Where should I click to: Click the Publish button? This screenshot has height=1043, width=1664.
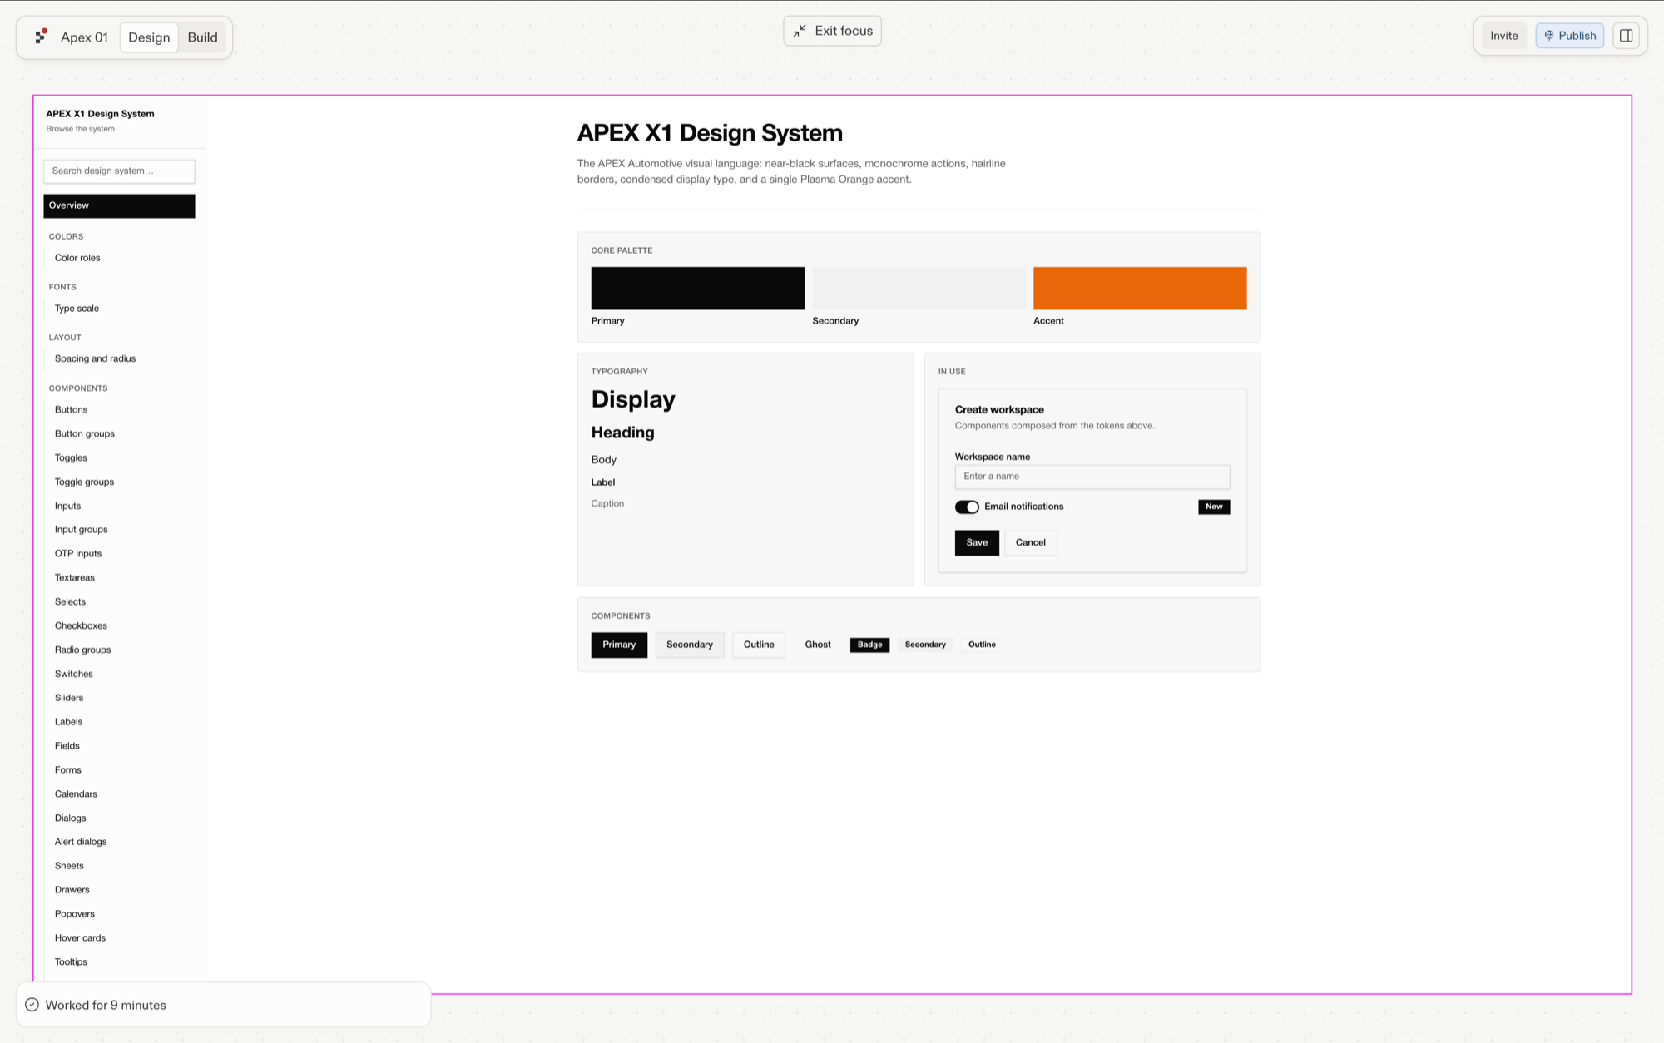tap(1569, 36)
